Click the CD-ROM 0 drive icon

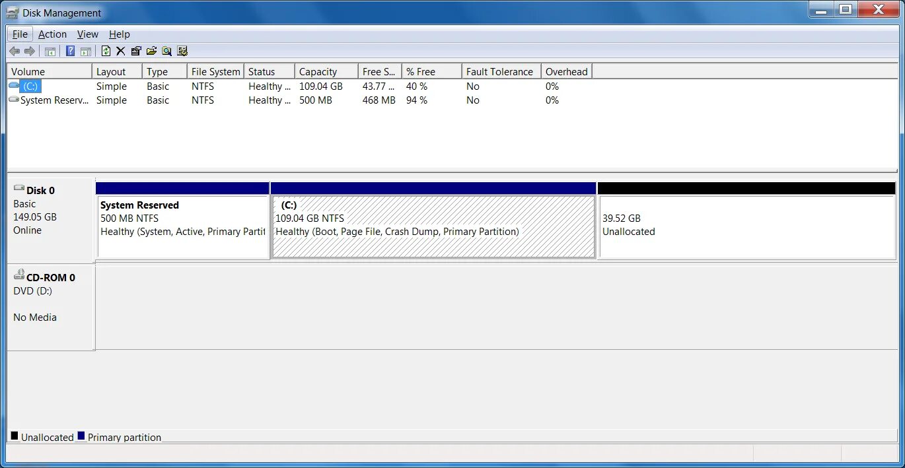click(19, 276)
